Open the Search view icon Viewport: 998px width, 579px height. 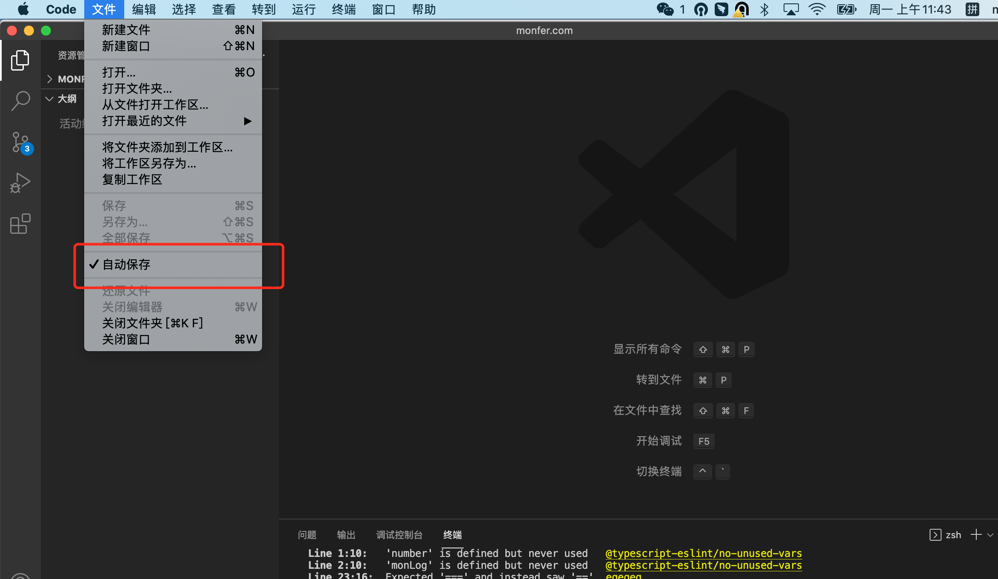20,101
